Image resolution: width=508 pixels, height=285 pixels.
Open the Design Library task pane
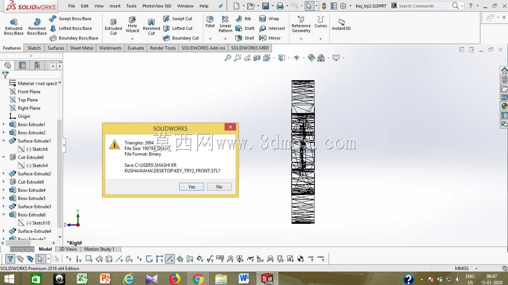pyautogui.click(x=504, y=80)
